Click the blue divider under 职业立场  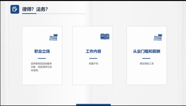[42, 58]
